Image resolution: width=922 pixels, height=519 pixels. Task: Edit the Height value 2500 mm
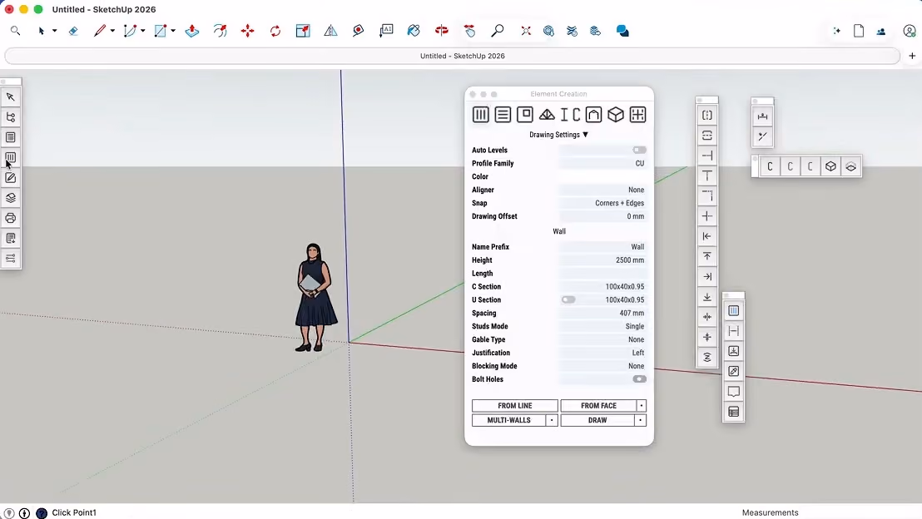[x=602, y=260]
